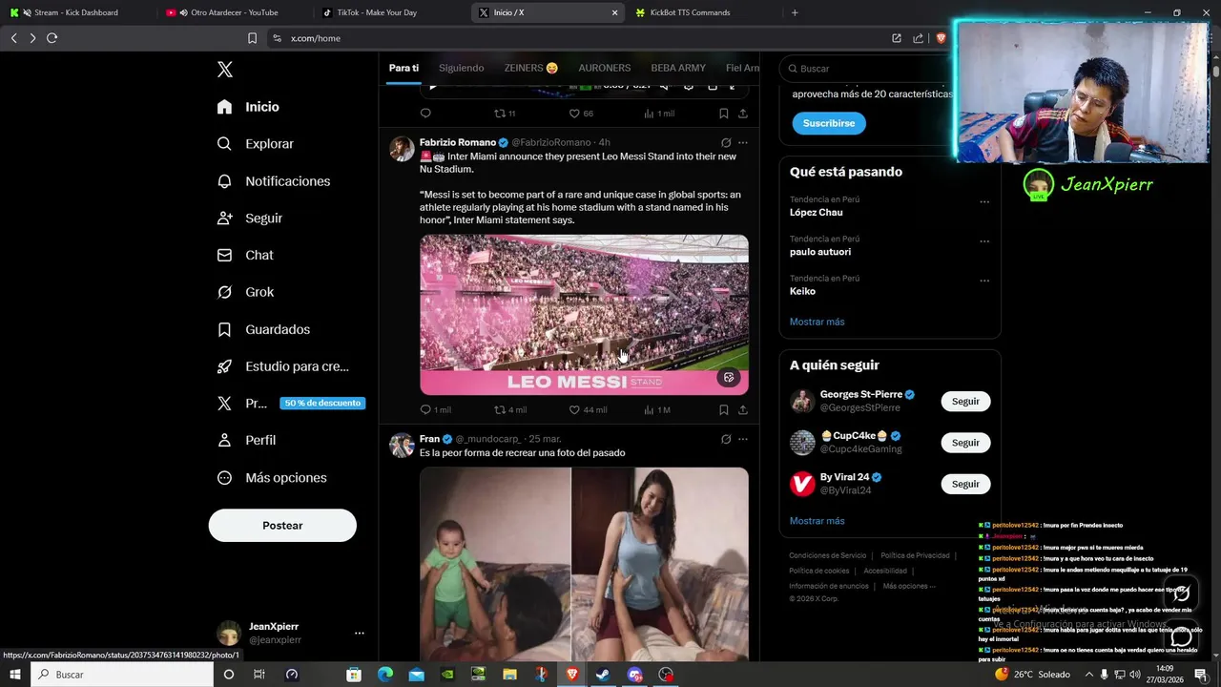Reload the page
Viewport: 1221px width, 687px height.
tap(52, 38)
